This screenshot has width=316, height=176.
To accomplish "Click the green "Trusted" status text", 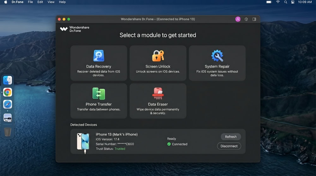I will [120, 149].
